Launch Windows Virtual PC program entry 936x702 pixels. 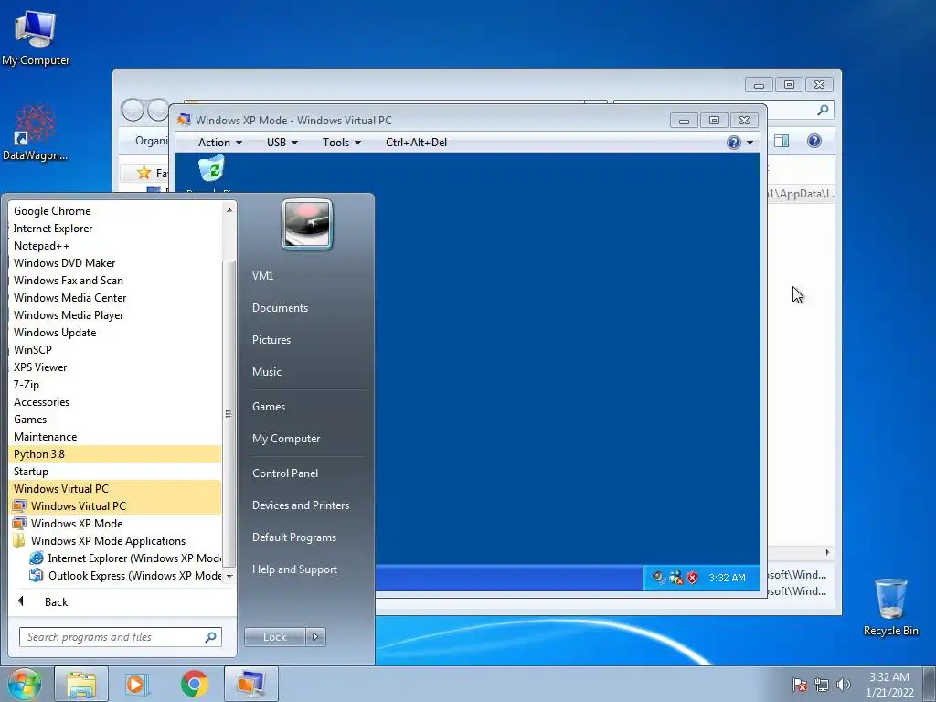click(x=116, y=505)
